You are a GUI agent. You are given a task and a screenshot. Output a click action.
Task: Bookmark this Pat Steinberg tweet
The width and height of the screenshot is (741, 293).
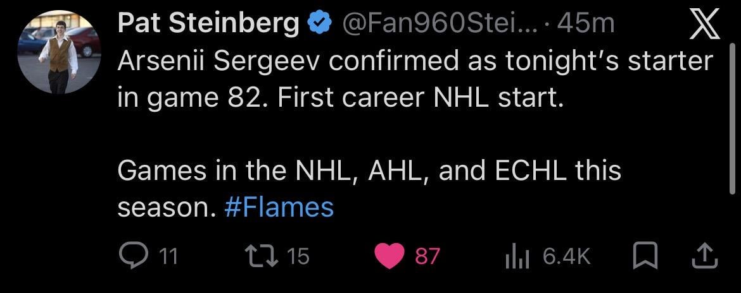click(x=645, y=256)
